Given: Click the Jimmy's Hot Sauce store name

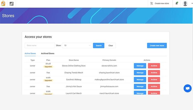Looking at the screenshot, I should [x=74, y=86].
